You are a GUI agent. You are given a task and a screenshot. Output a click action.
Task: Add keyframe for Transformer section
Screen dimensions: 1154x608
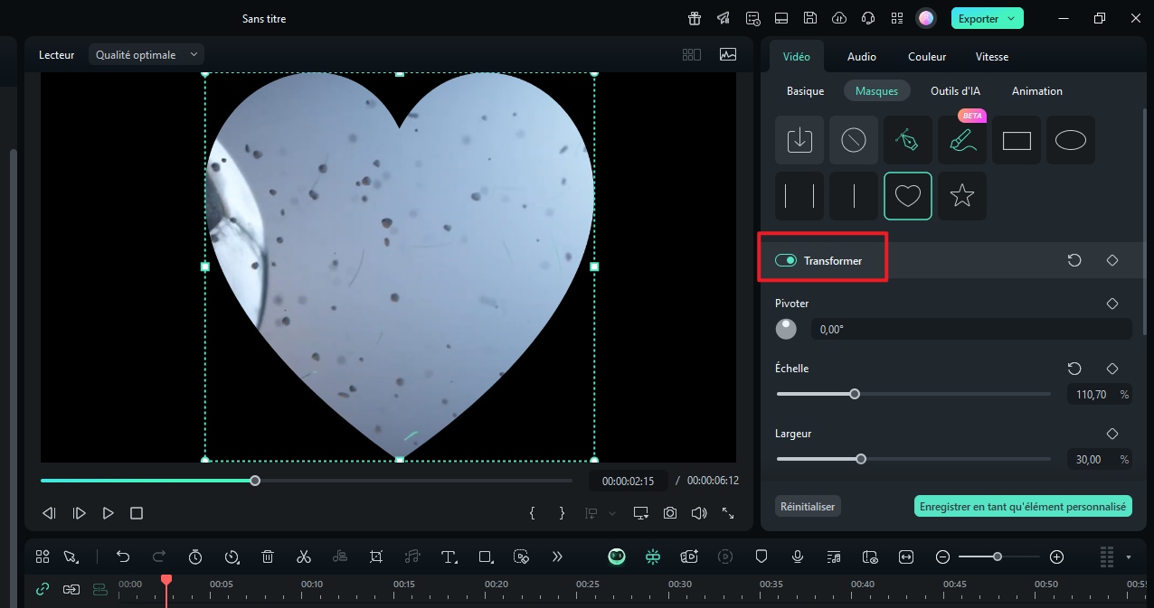[1112, 260]
